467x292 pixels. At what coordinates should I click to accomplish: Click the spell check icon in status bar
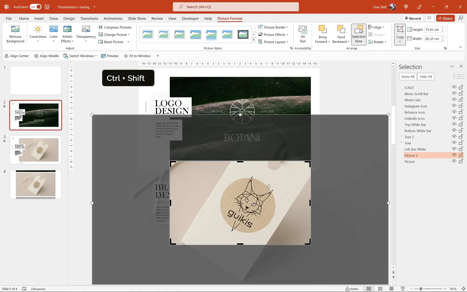tap(24, 289)
